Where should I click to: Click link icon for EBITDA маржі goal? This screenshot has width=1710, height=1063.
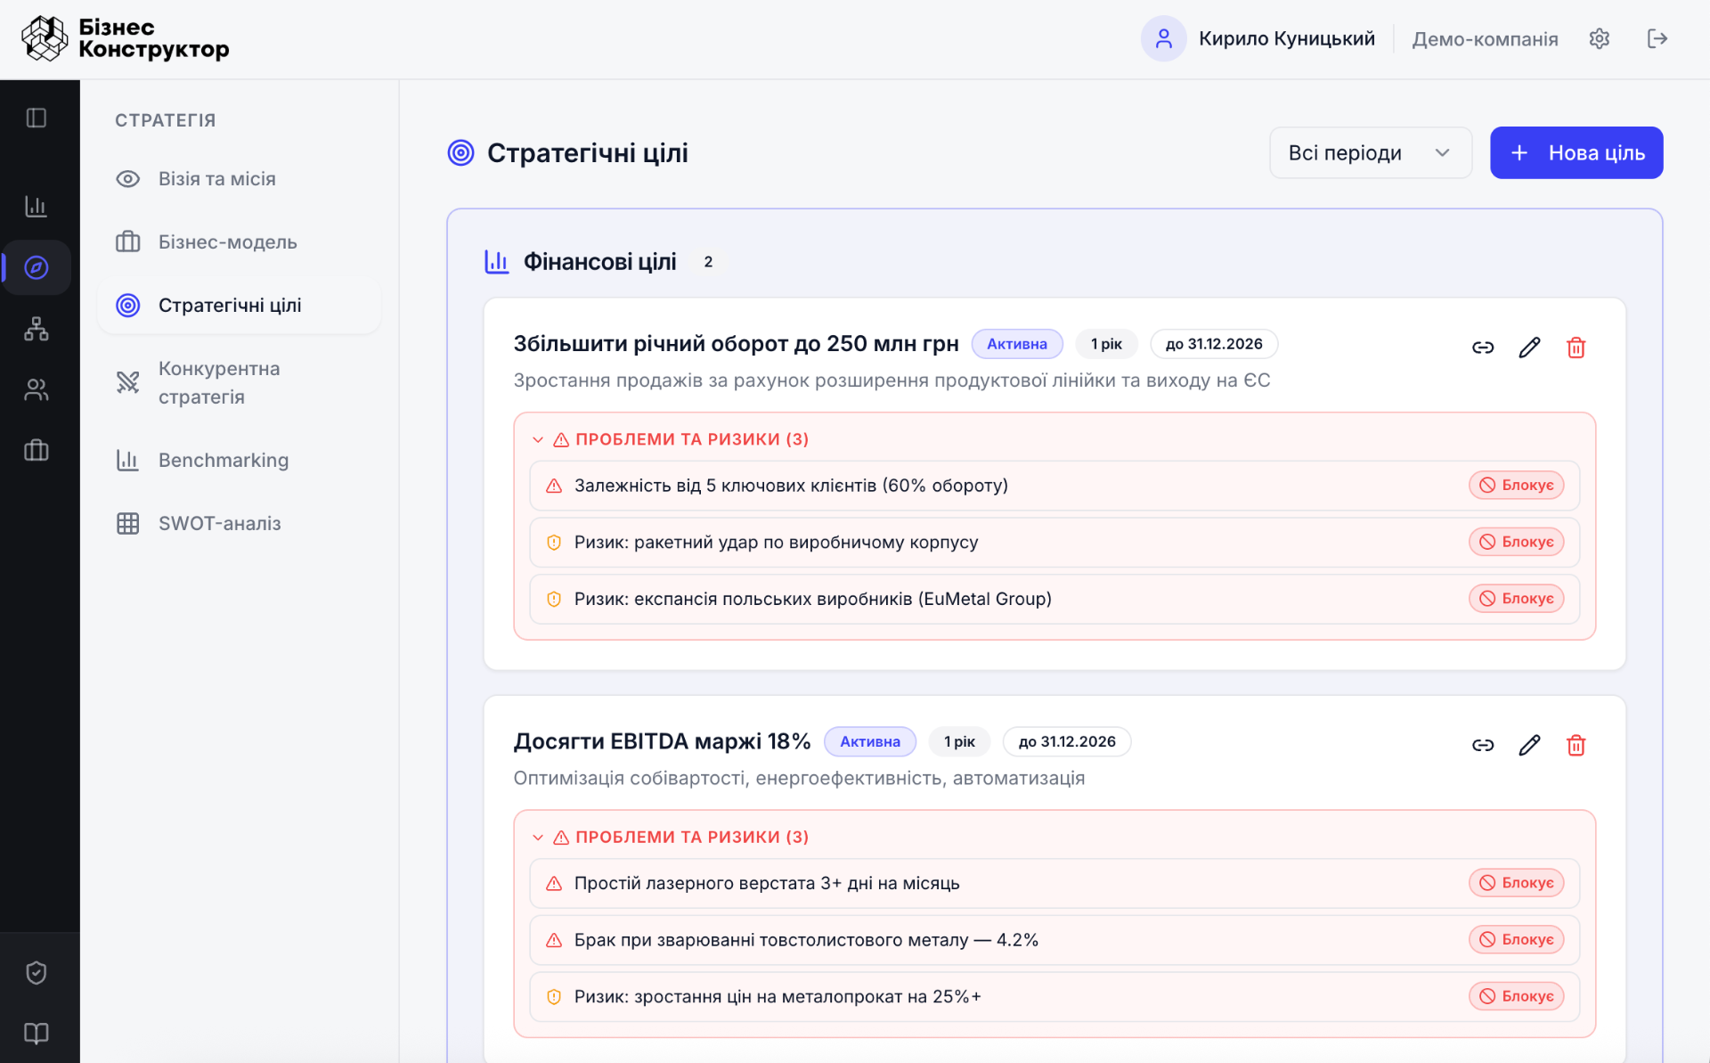pos(1483,745)
